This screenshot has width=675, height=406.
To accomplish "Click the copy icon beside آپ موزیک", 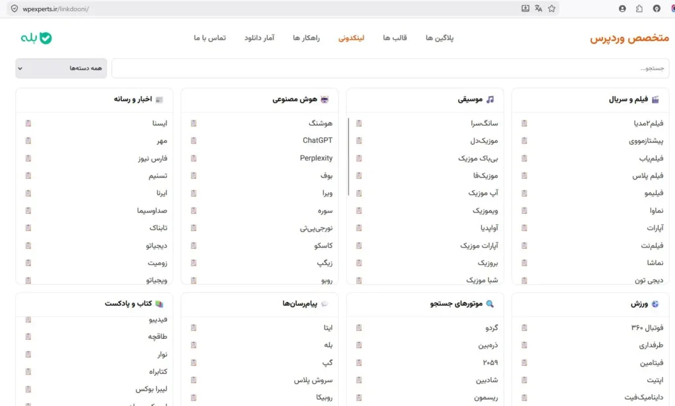I will click(x=359, y=193).
